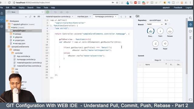Click the Logout link

pyautogui.click(x=189, y=8)
